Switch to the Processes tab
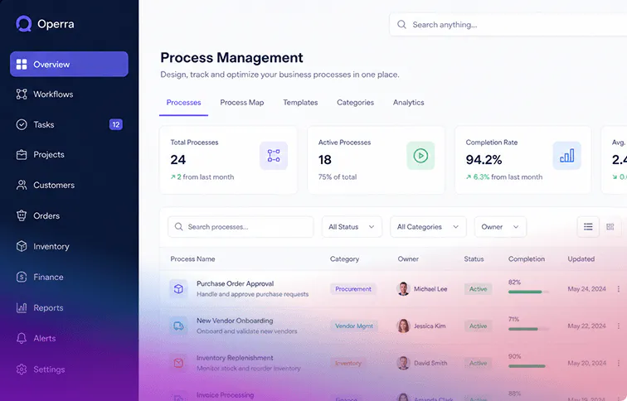 point(183,103)
